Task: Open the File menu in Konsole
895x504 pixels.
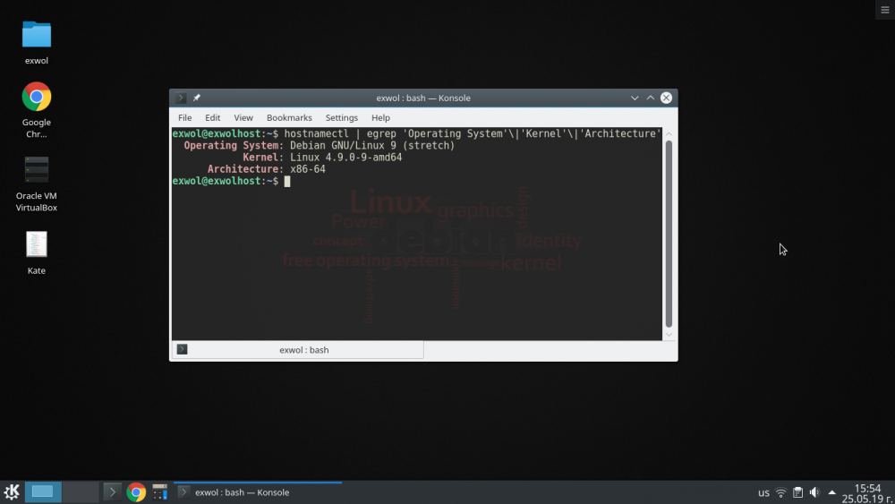Action: 185,117
